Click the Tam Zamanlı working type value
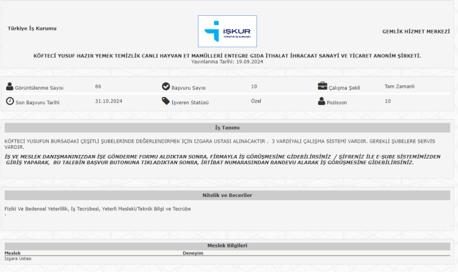Image resolution: width=458 pixels, height=272 pixels. pos(399,87)
